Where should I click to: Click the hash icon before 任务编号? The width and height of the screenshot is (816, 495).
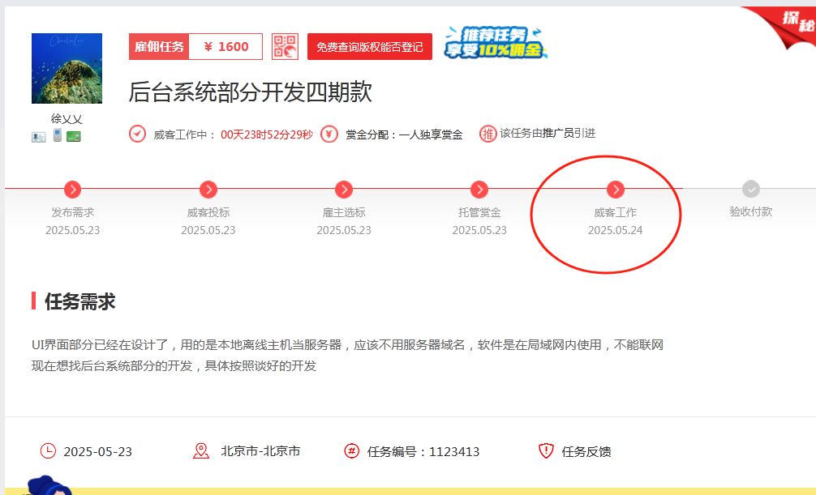tap(351, 451)
